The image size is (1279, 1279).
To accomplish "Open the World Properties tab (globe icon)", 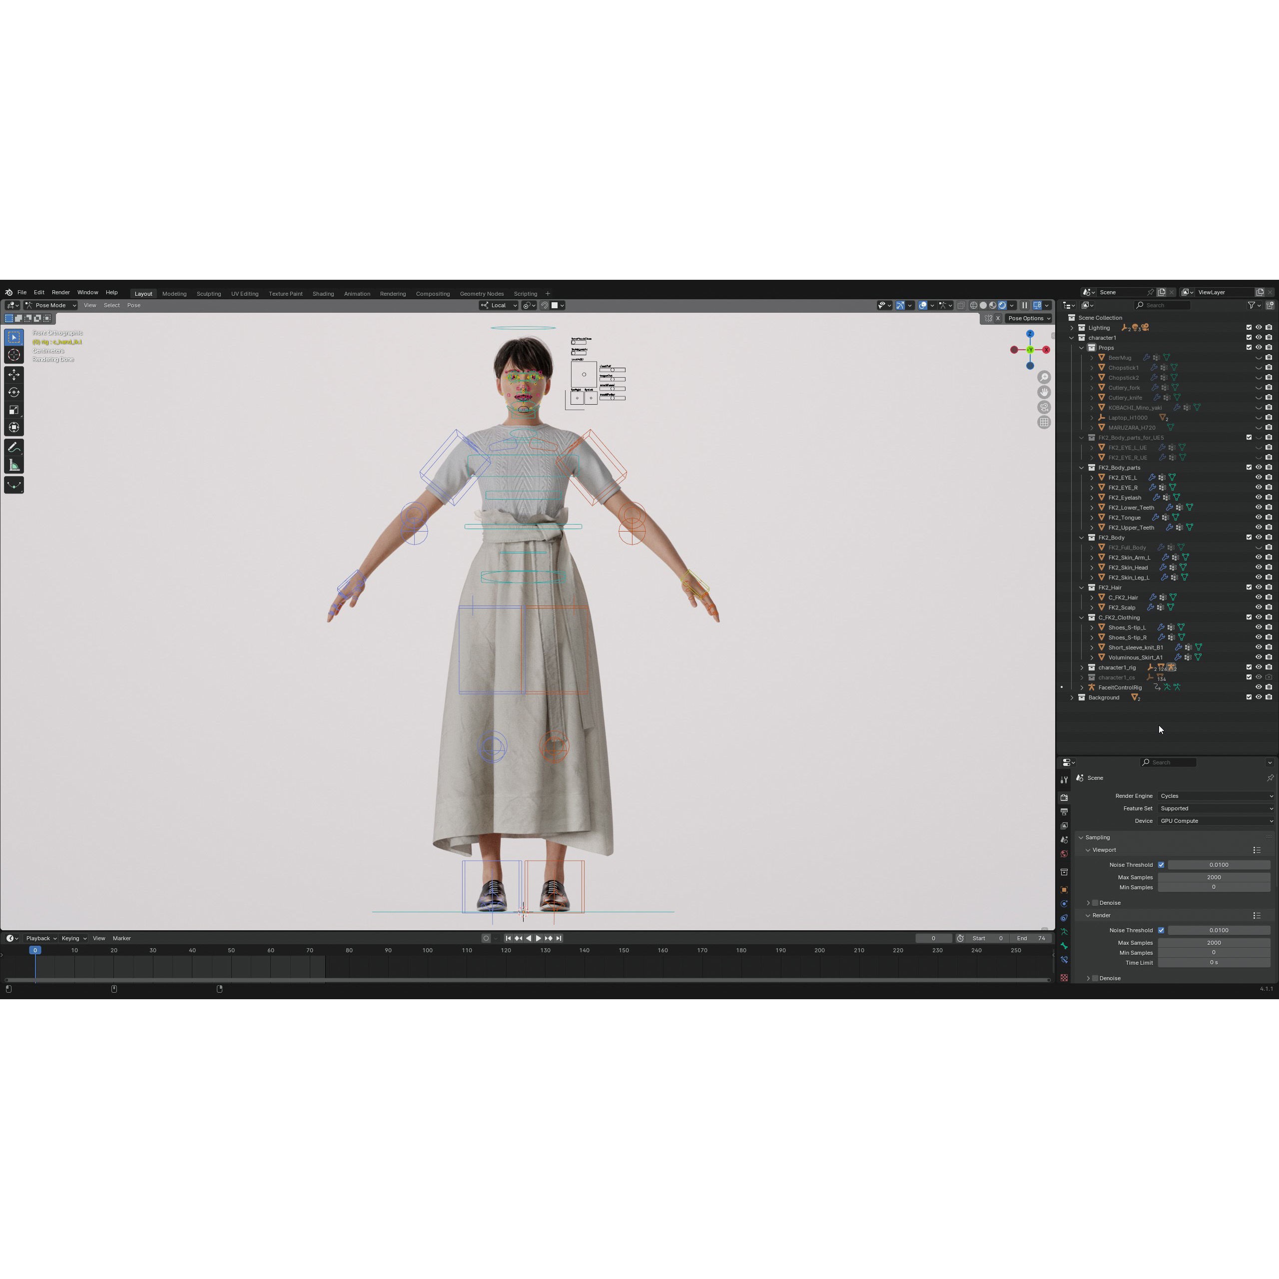I will pos(1065,853).
